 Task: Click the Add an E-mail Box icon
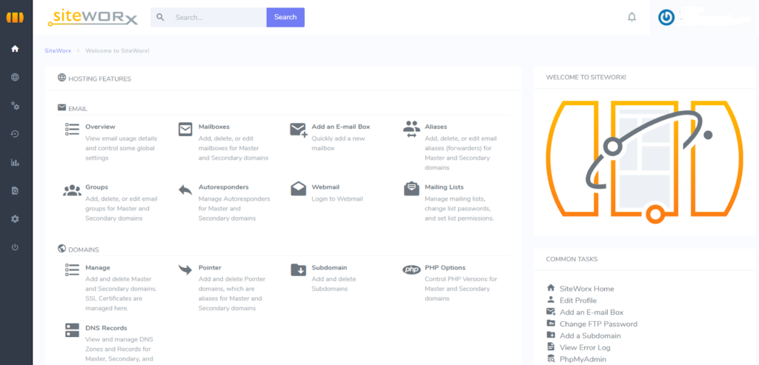tap(299, 130)
